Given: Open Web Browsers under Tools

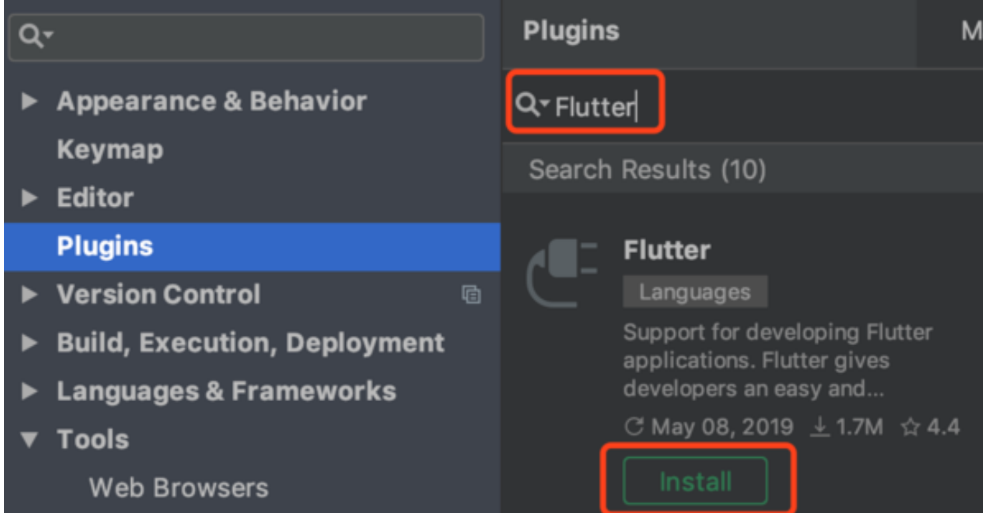Looking at the screenshot, I should pyautogui.click(x=178, y=488).
